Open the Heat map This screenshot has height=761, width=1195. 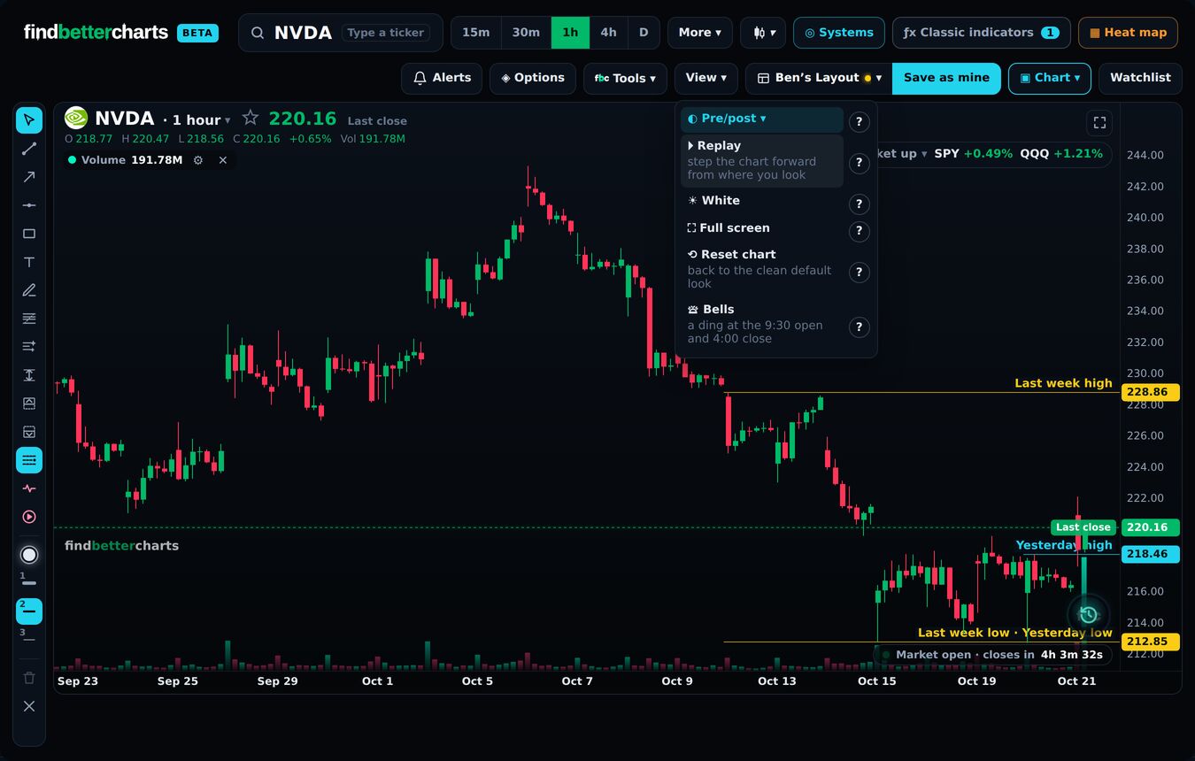click(x=1128, y=33)
